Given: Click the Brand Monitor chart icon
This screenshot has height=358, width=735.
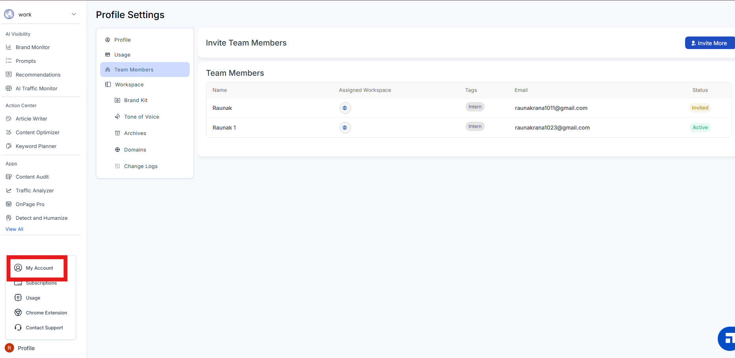Looking at the screenshot, I should click(9, 47).
